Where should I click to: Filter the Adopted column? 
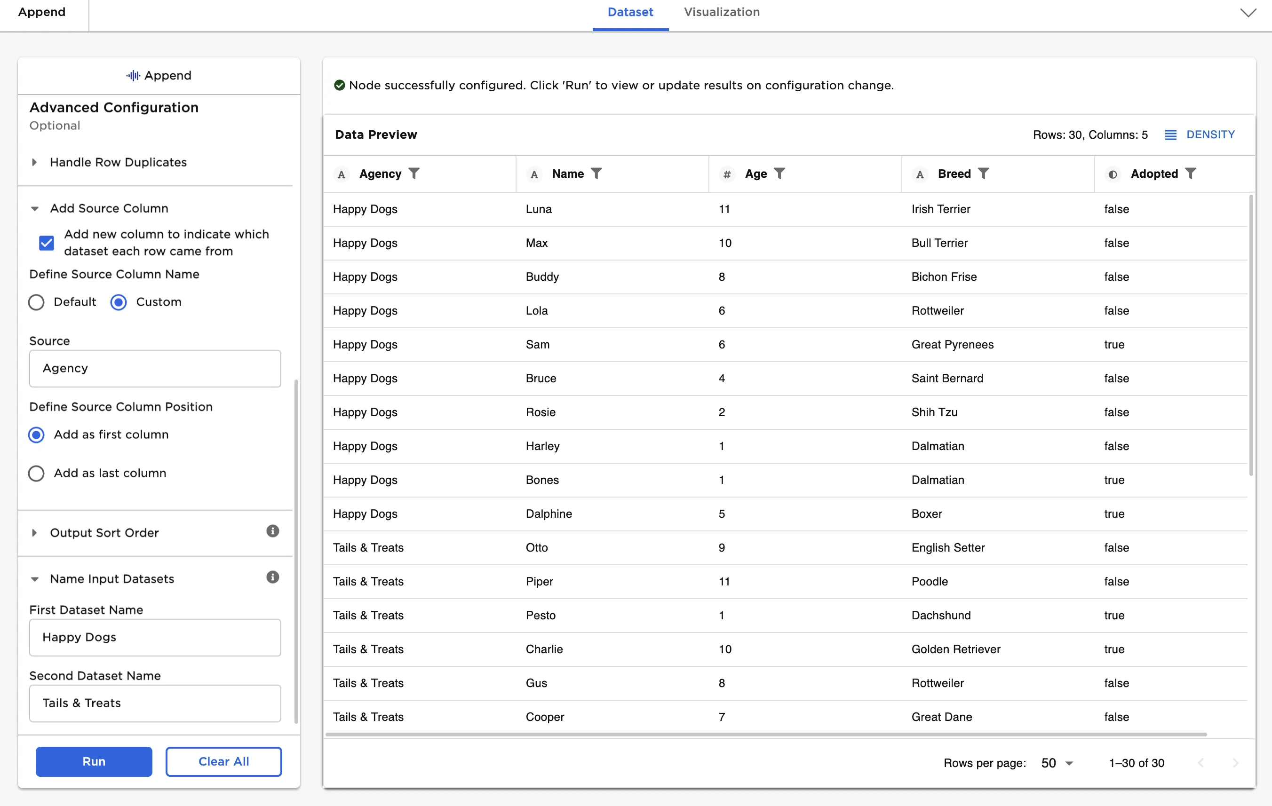pyautogui.click(x=1191, y=174)
